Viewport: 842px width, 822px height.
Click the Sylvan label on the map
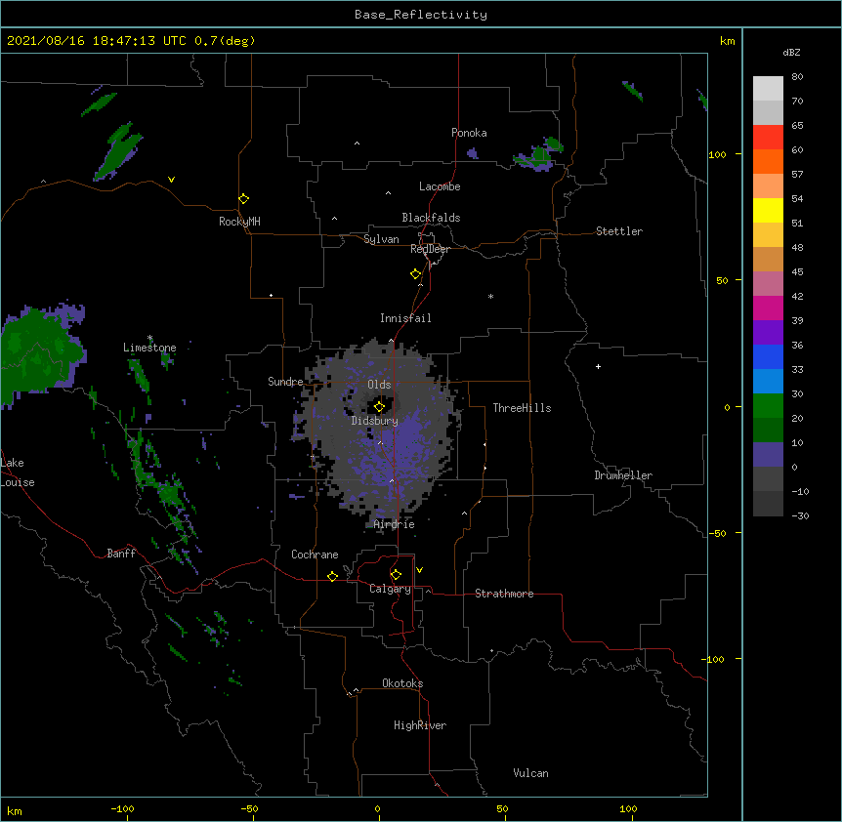[381, 239]
